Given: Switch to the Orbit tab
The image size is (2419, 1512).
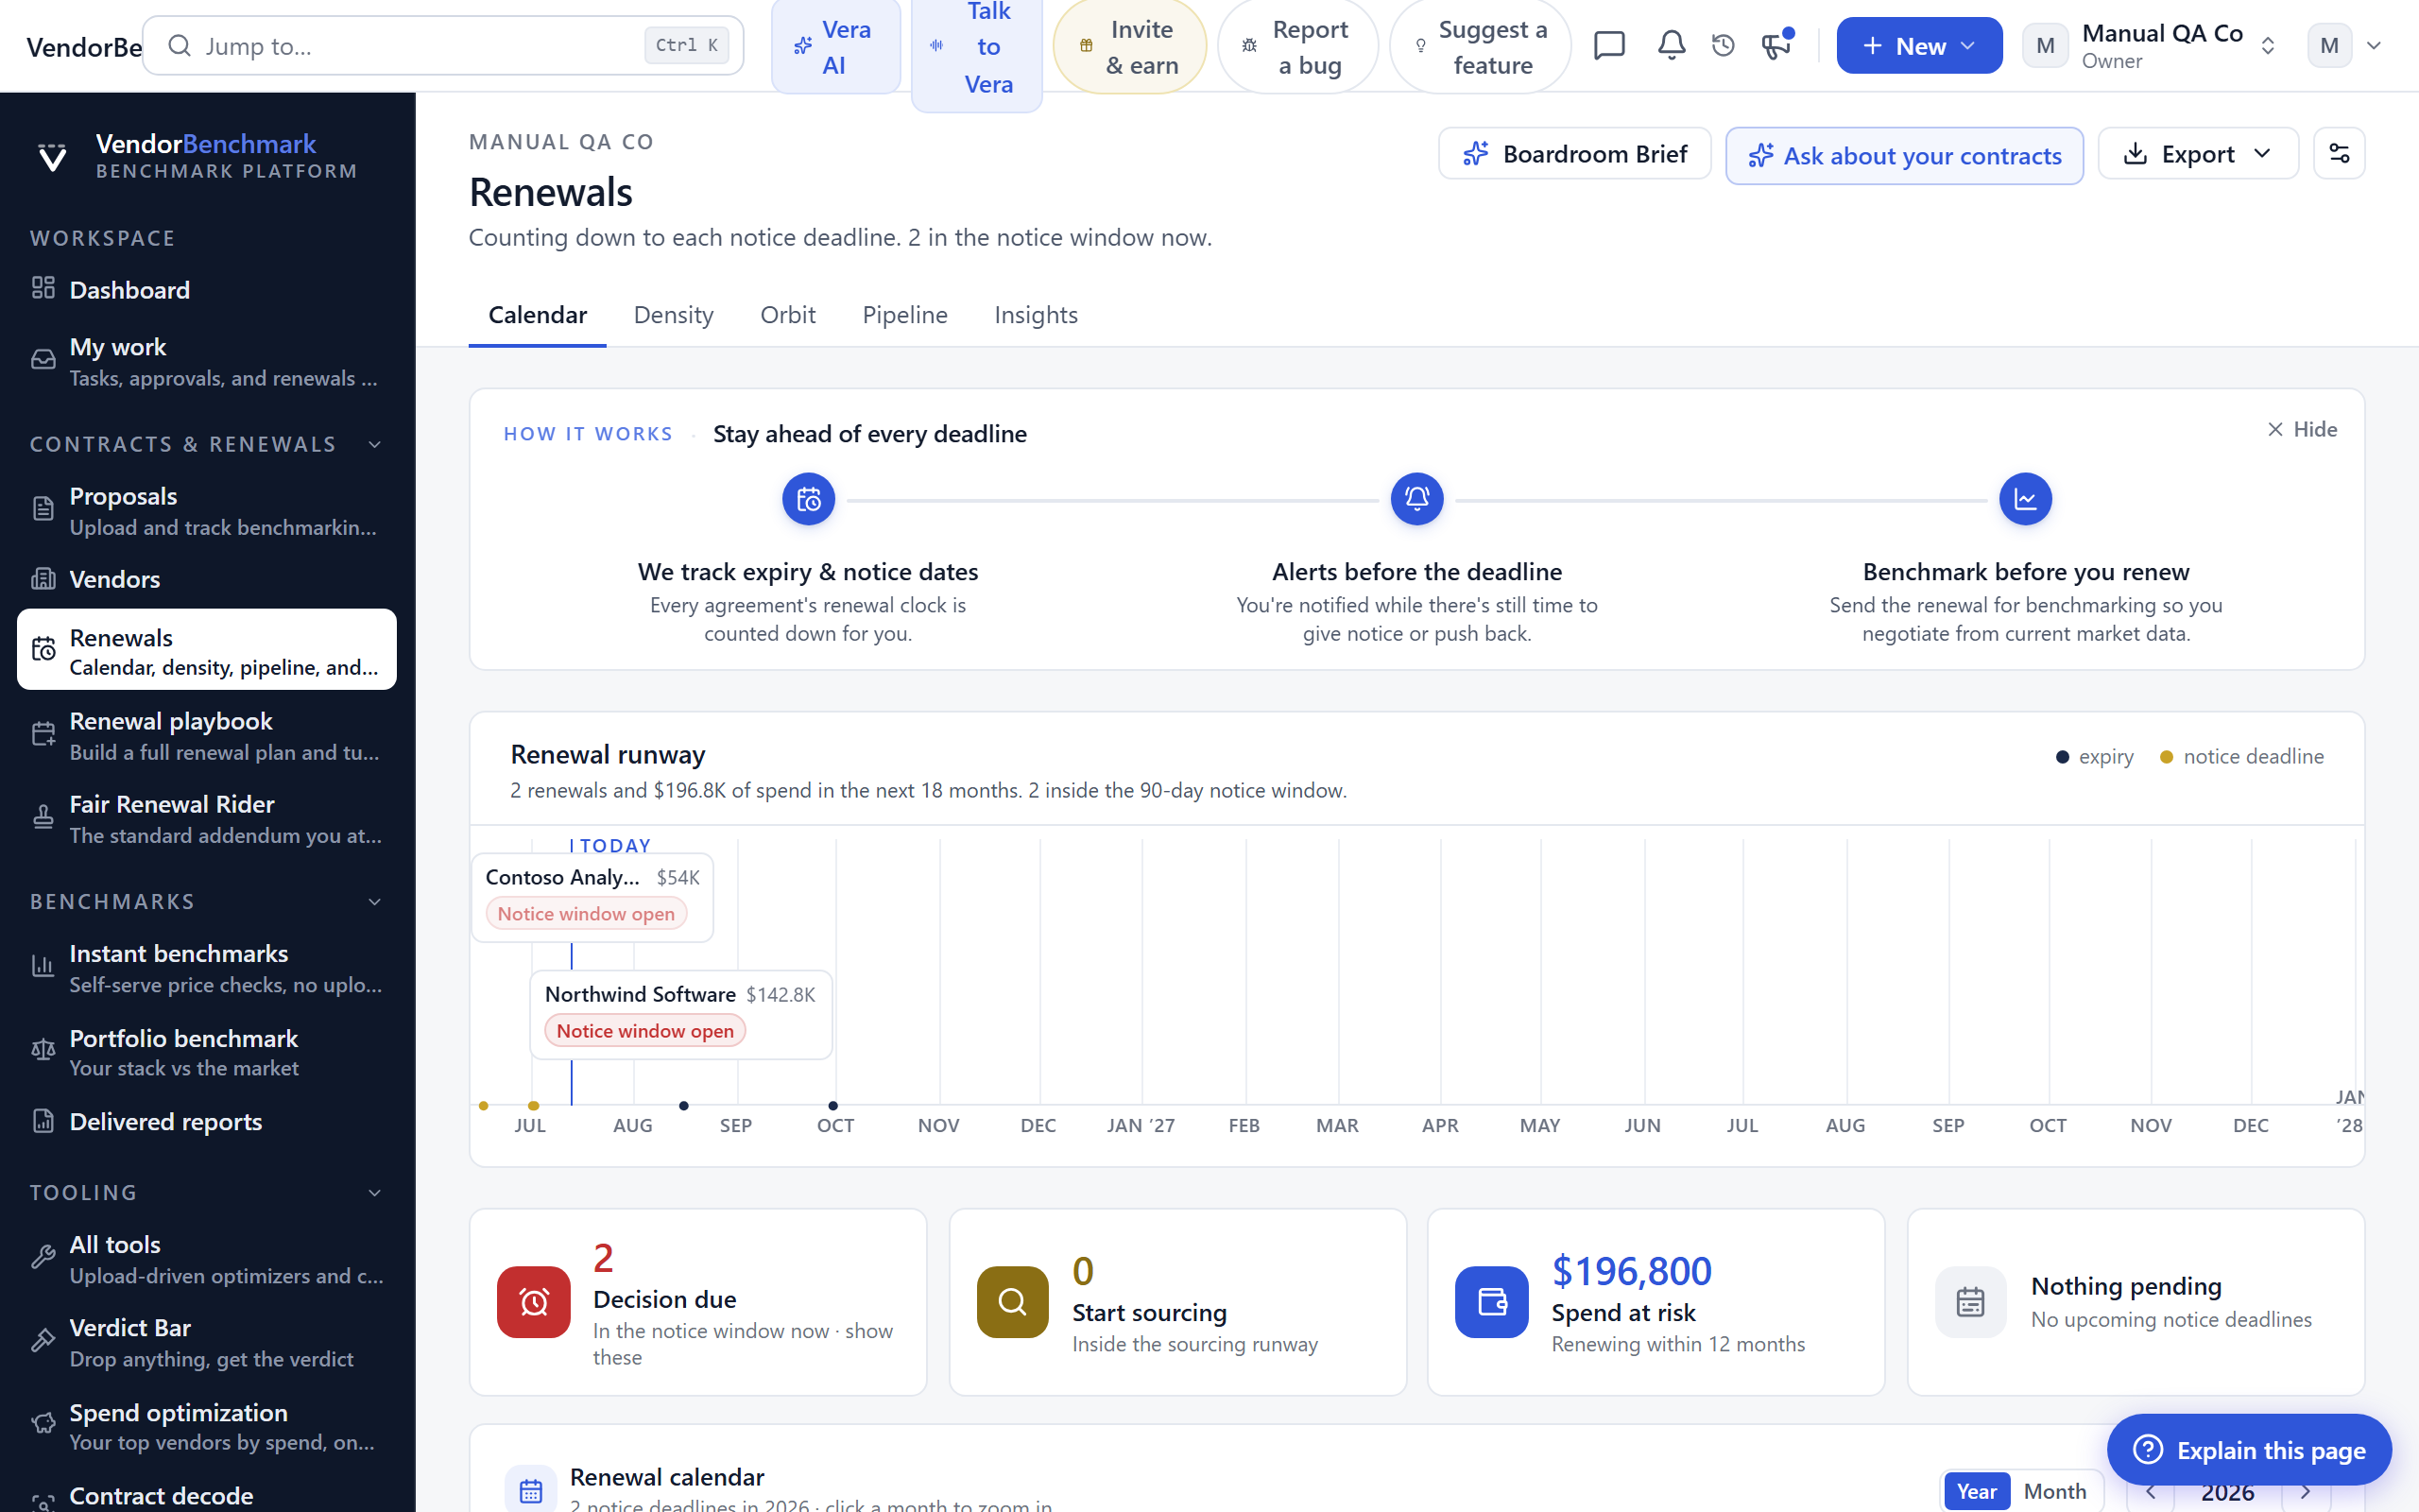Looking at the screenshot, I should point(788,315).
